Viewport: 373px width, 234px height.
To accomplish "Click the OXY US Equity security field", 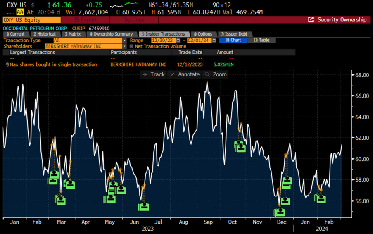I will tap(32, 20).
